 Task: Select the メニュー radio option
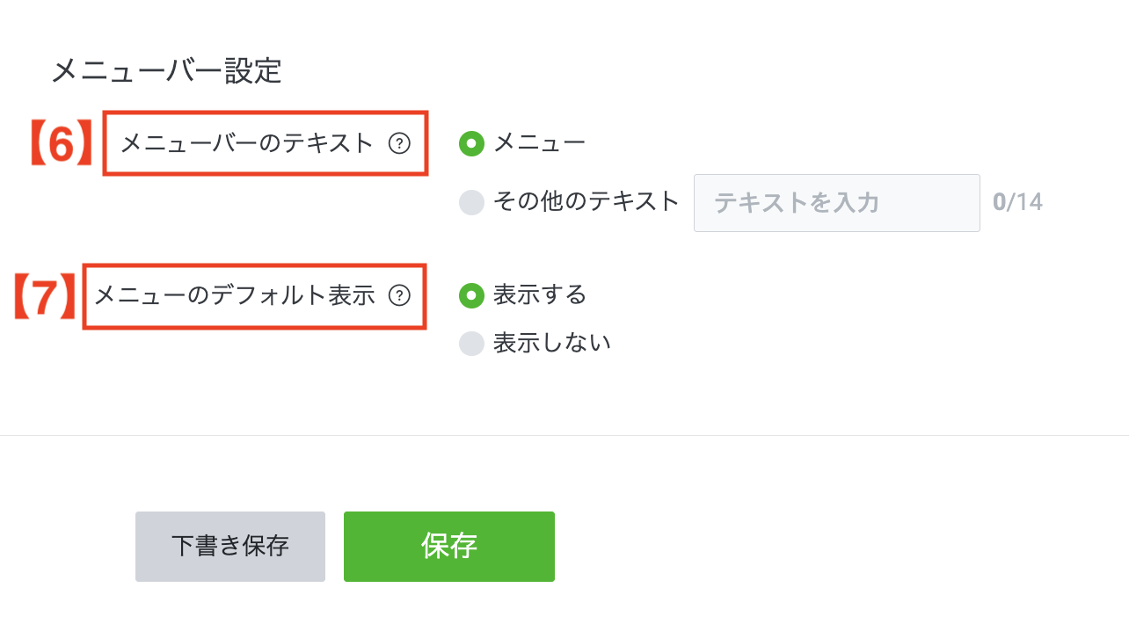pos(472,142)
